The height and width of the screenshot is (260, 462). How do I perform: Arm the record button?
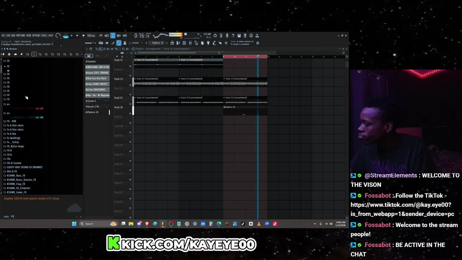click(x=83, y=35)
